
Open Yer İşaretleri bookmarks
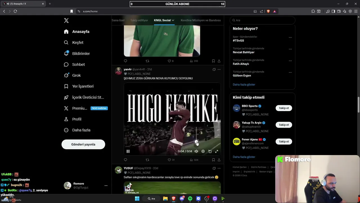[79, 86]
